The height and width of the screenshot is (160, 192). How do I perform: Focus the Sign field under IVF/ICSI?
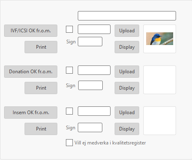[90, 42]
